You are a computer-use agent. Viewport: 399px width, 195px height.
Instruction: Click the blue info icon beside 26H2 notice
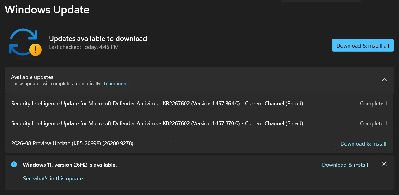pyautogui.click(x=14, y=164)
